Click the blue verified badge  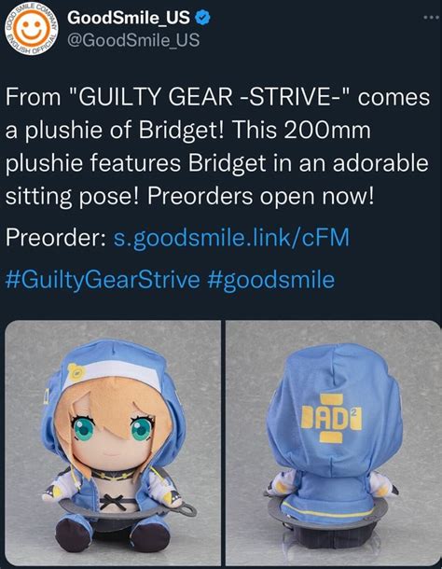[203, 18]
